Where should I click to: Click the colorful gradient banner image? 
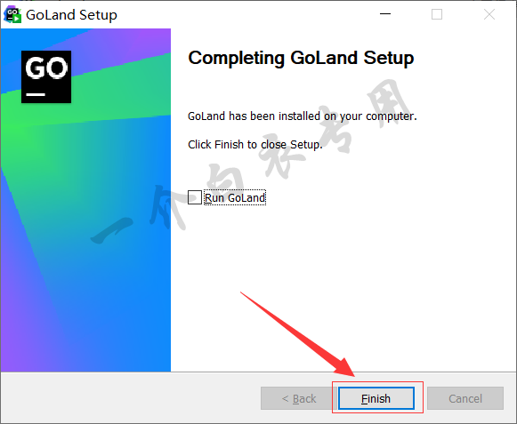tap(85, 200)
